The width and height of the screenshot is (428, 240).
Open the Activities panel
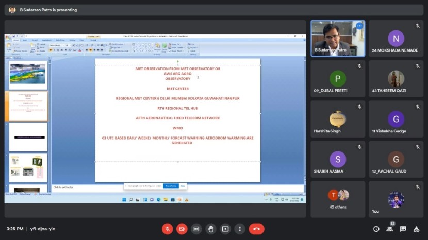416,229
